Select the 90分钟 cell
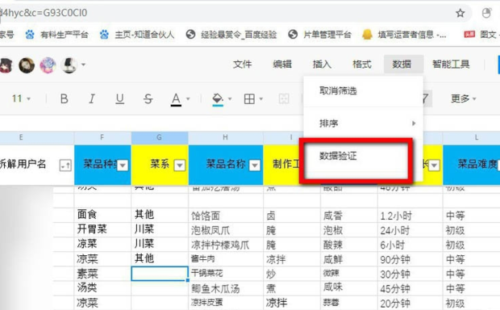The width and height of the screenshot is (500, 310). point(410,259)
